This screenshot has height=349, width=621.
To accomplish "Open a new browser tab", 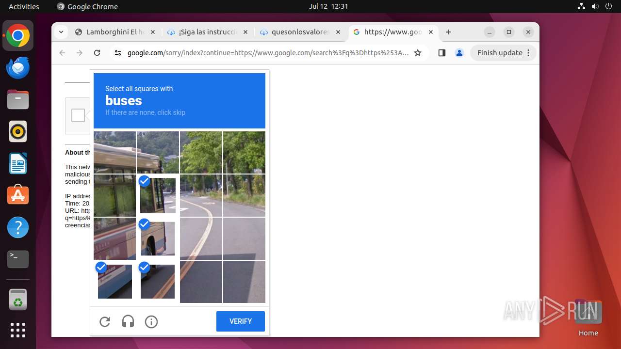I will (x=448, y=32).
